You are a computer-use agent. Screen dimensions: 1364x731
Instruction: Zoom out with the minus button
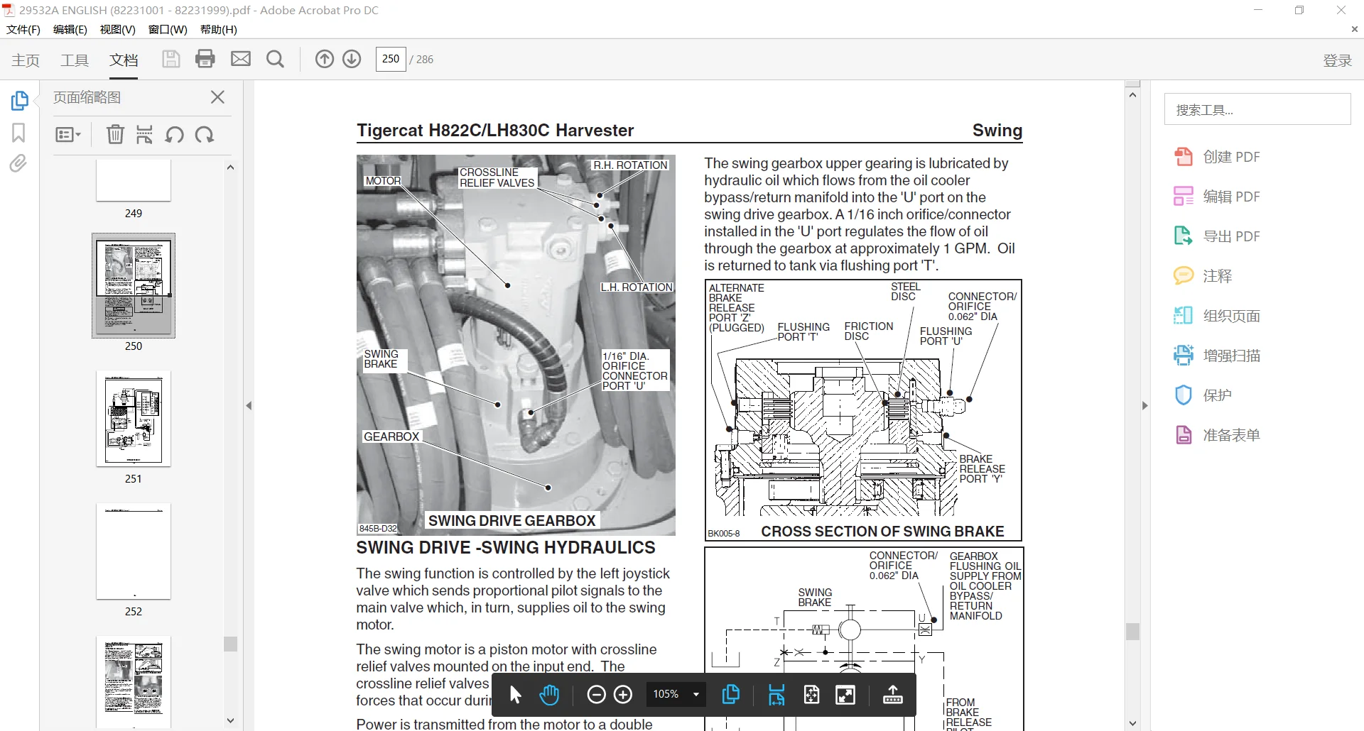coord(596,695)
